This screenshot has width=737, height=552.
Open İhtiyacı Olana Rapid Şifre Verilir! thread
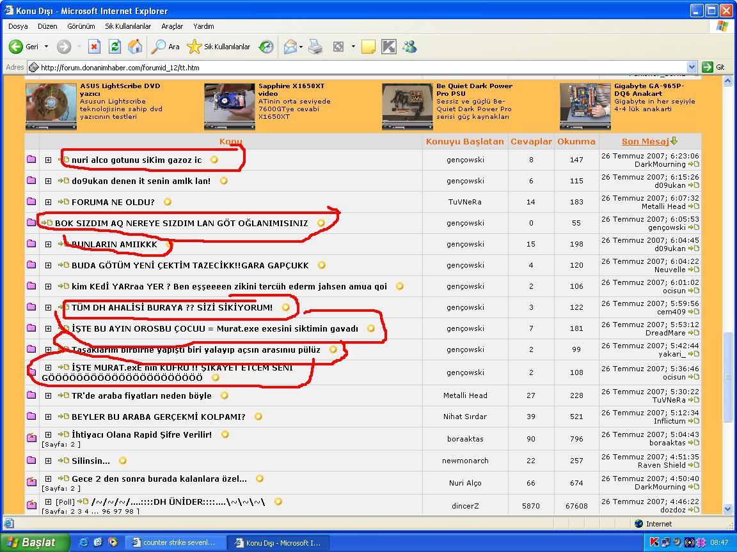click(x=141, y=434)
